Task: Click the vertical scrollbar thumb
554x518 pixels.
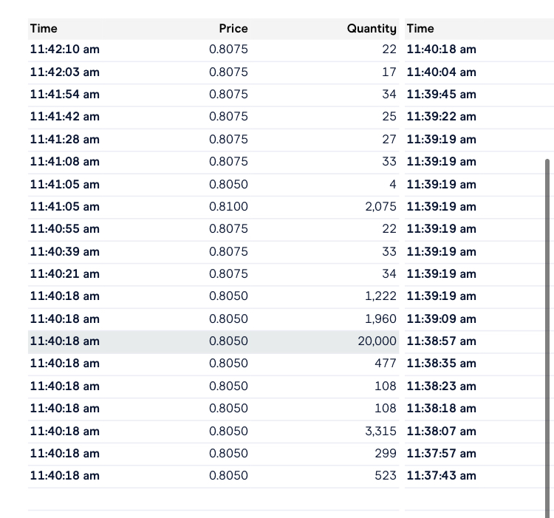Action: tap(547, 333)
